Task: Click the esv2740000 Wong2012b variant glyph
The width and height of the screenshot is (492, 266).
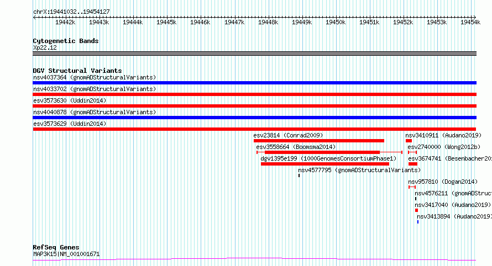Action: coord(412,152)
